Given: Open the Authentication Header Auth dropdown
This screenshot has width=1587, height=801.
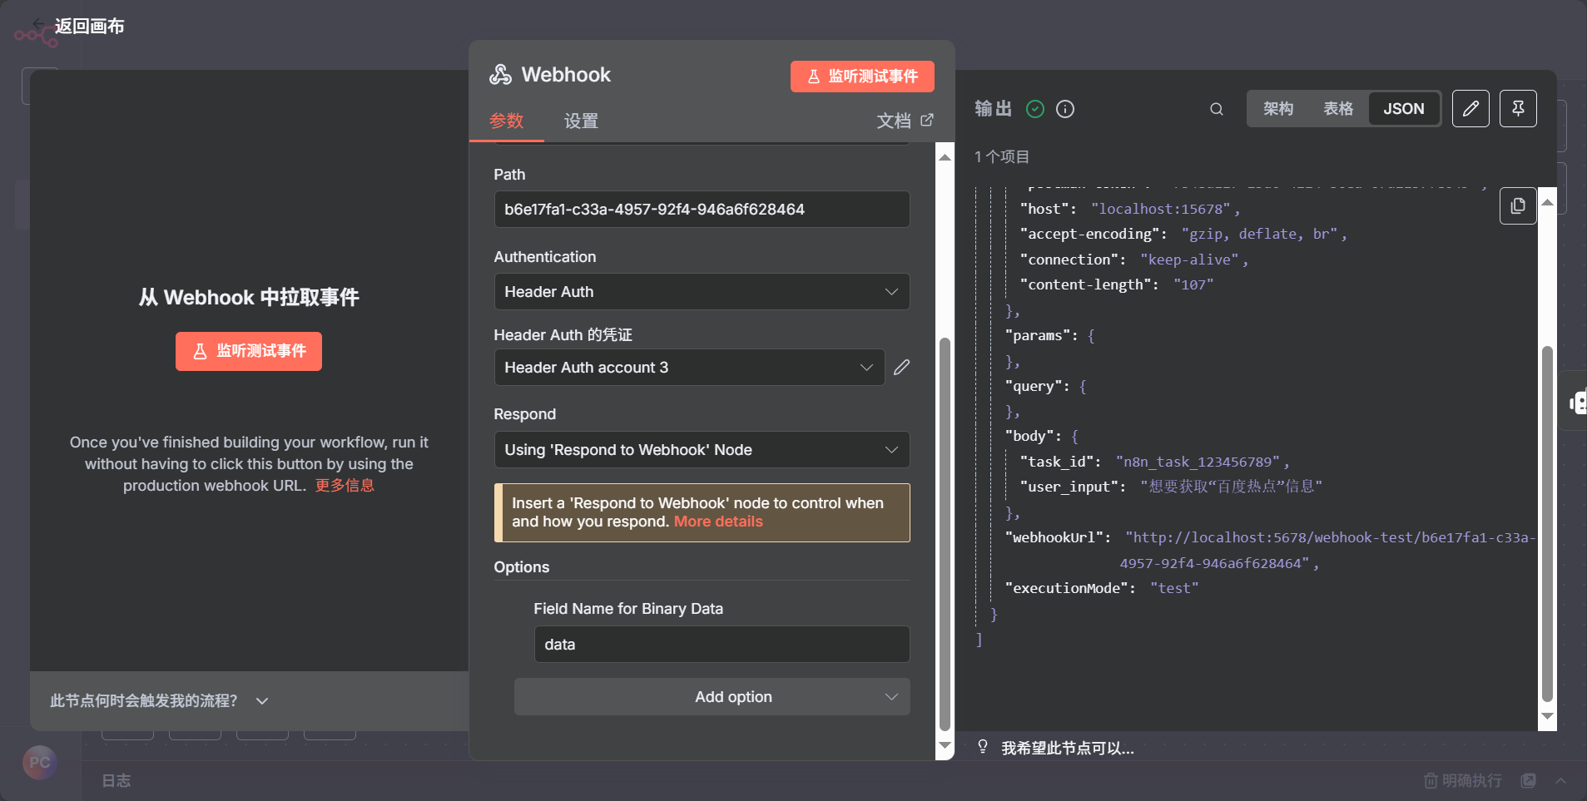Looking at the screenshot, I should click(702, 292).
